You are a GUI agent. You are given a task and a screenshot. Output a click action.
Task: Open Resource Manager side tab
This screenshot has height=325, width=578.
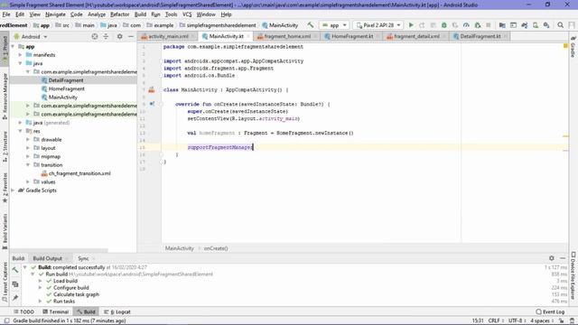5,96
